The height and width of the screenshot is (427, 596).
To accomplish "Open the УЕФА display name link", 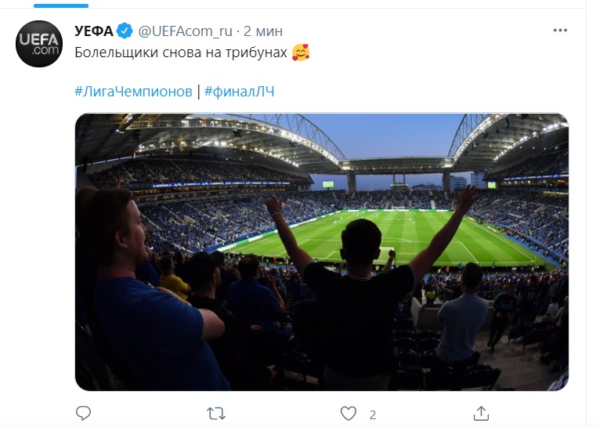I will pyautogui.click(x=93, y=31).
